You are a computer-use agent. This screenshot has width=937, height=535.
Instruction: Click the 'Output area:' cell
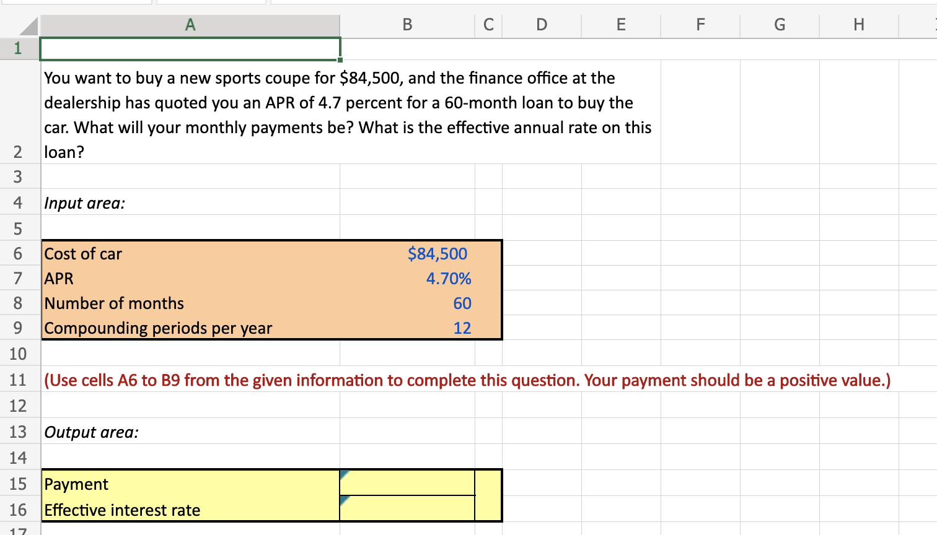coord(190,432)
